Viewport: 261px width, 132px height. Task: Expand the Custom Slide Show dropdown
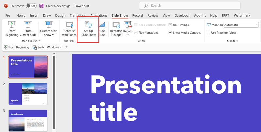tap(49, 33)
